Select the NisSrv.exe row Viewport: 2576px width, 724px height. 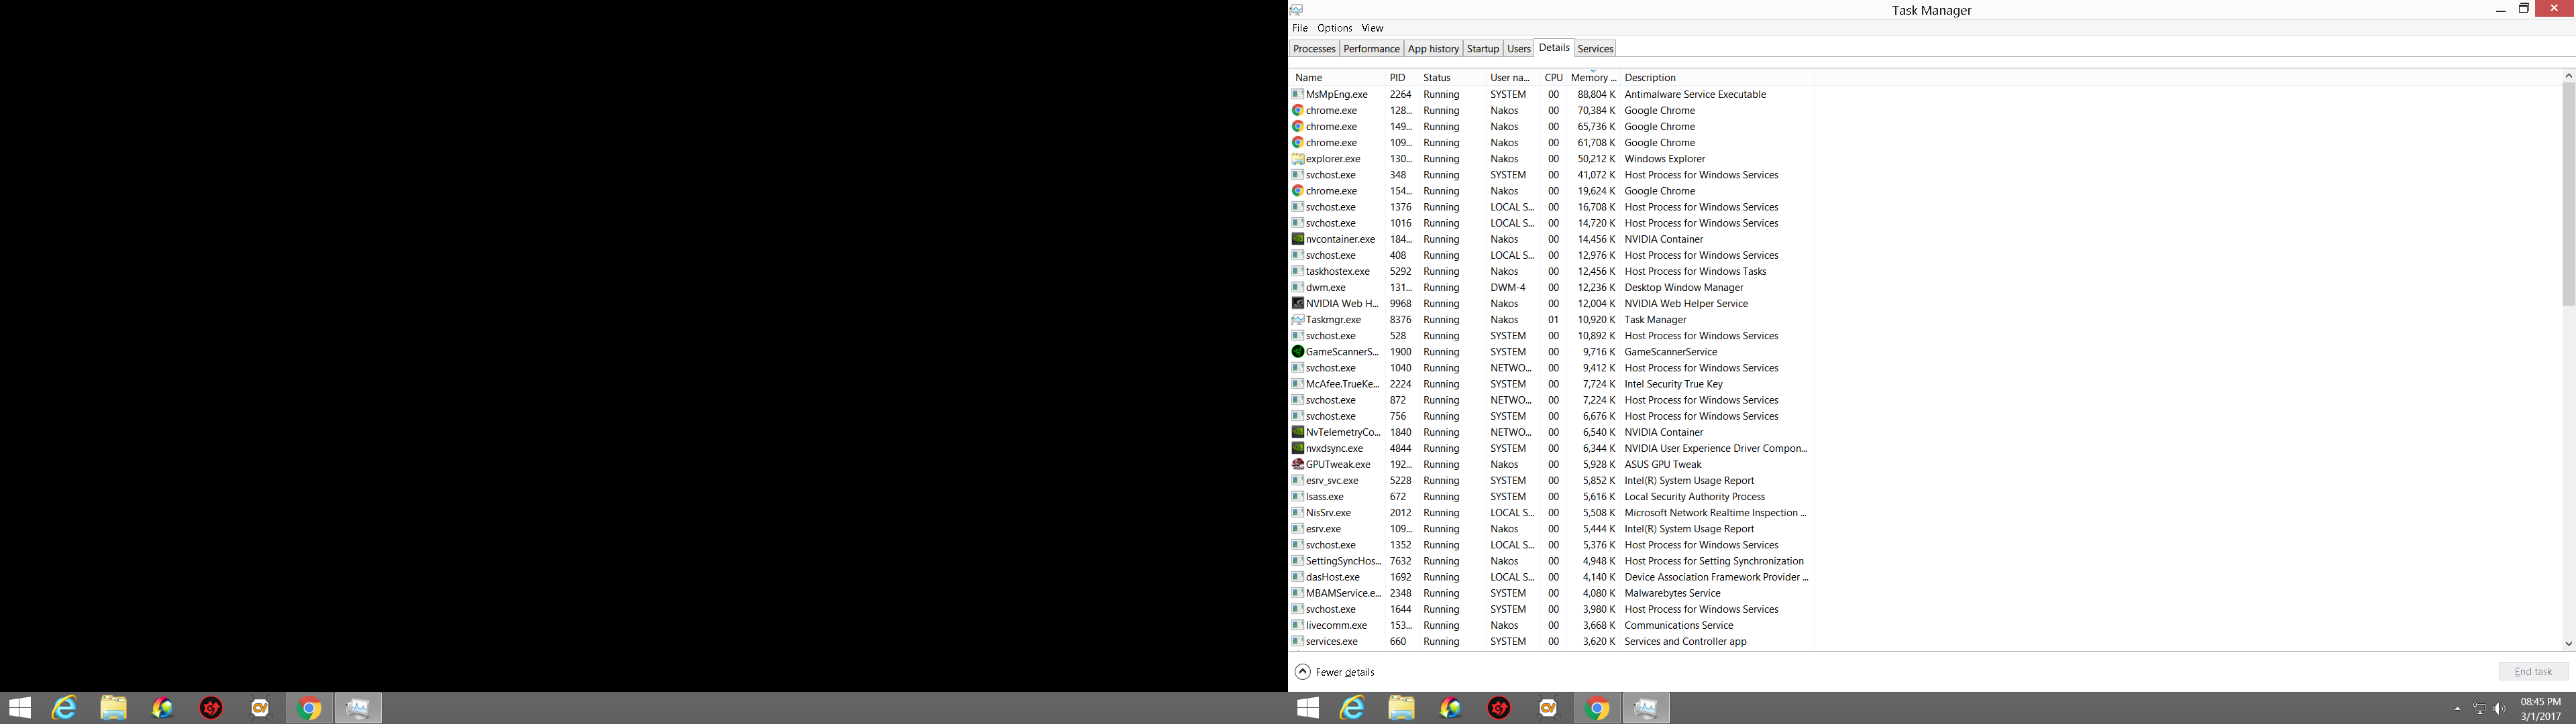pyautogui.click(x=1551, y=512)
